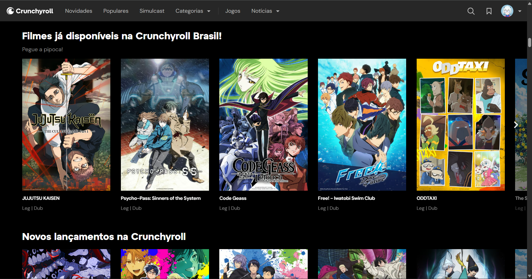Click the scrollbar down arrow

pyautogui.click(x=530, y=276)
